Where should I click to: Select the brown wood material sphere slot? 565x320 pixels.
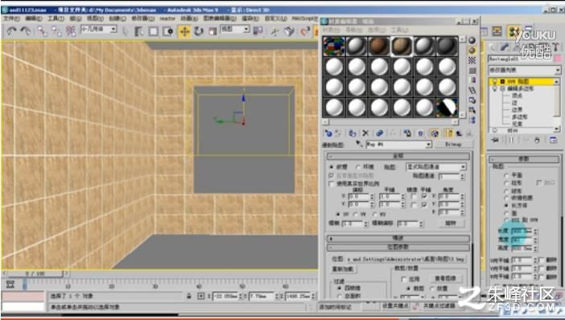click(379, 47)
